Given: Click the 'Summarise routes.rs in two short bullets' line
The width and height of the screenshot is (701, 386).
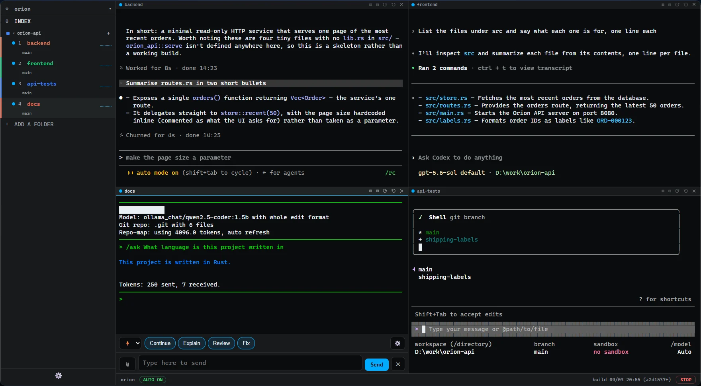Looking at the screenshot, I should [261, 83].
